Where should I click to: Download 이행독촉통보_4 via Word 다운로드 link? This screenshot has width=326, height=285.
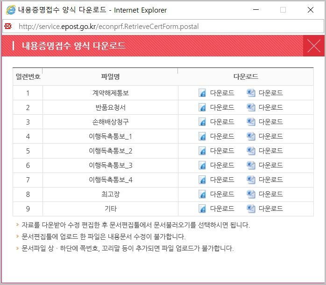[270, 180]
